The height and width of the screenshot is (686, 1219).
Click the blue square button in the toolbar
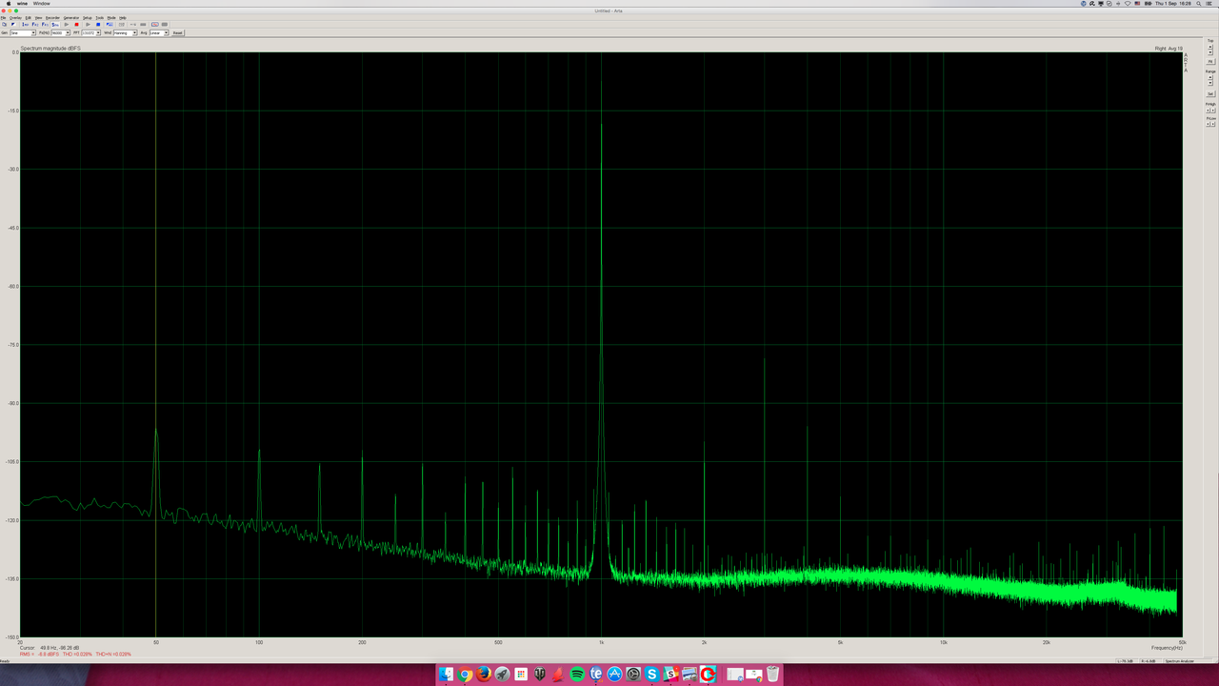click(x=98, y=25)
